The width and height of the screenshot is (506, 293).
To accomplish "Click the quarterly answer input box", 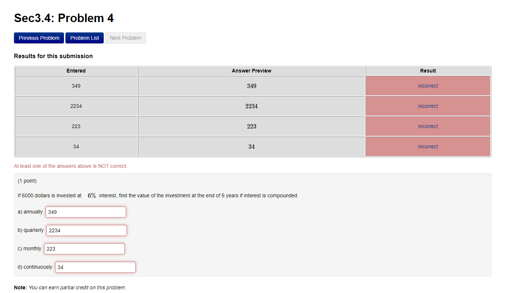I will pos(86,230).
